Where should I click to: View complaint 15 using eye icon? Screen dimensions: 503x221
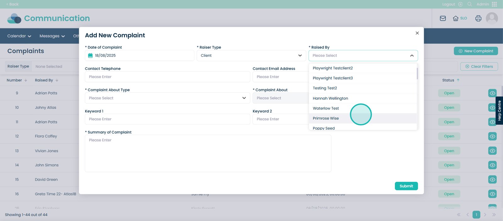point(492,180)
